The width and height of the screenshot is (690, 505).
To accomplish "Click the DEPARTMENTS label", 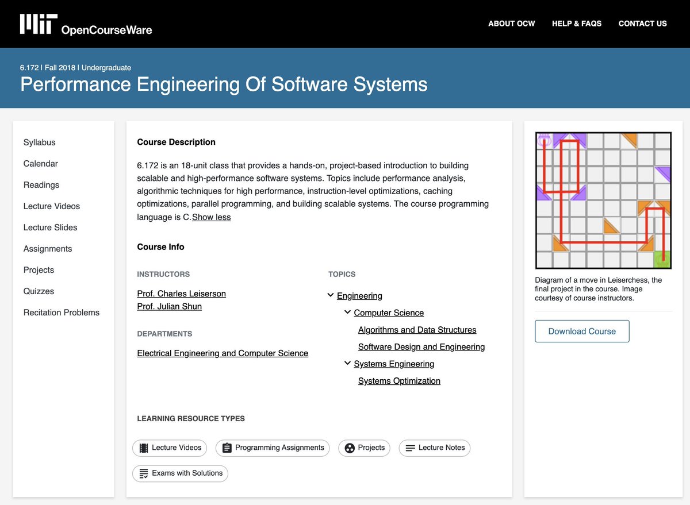I will pyautogui.click(x=164, y=334).
